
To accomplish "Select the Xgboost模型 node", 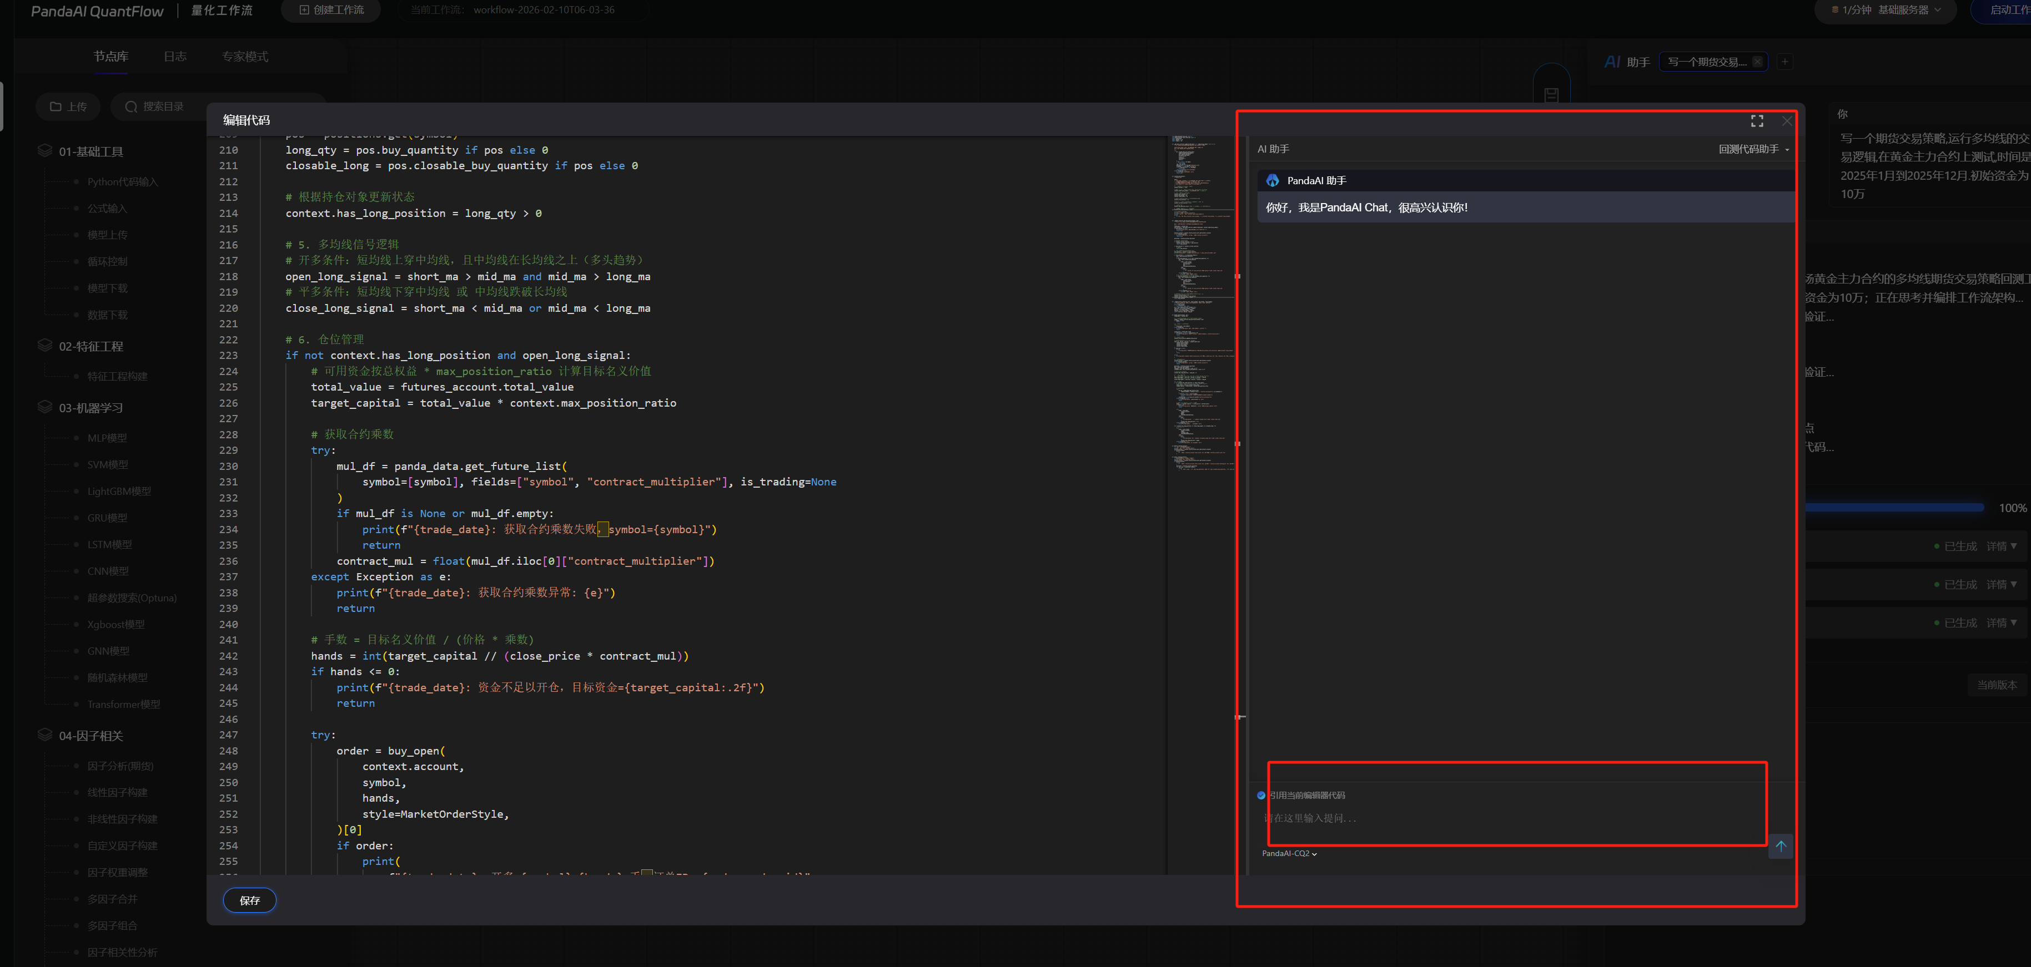I will click(116, 624).
